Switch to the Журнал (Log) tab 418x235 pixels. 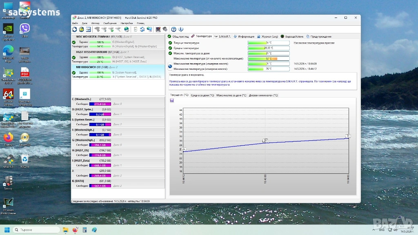[x=267, y=36]
